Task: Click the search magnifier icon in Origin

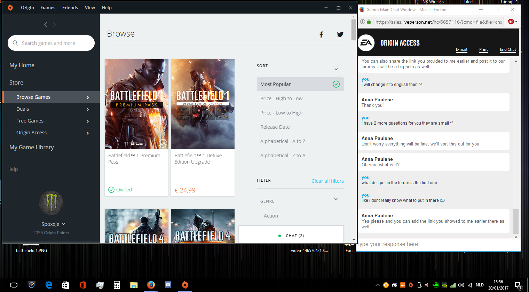Action: [15, 43]
